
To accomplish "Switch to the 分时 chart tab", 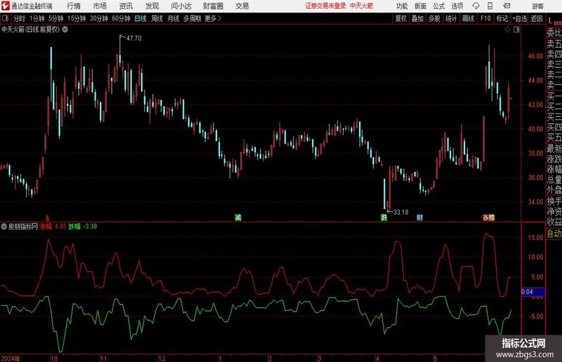I will click(20, 18).
